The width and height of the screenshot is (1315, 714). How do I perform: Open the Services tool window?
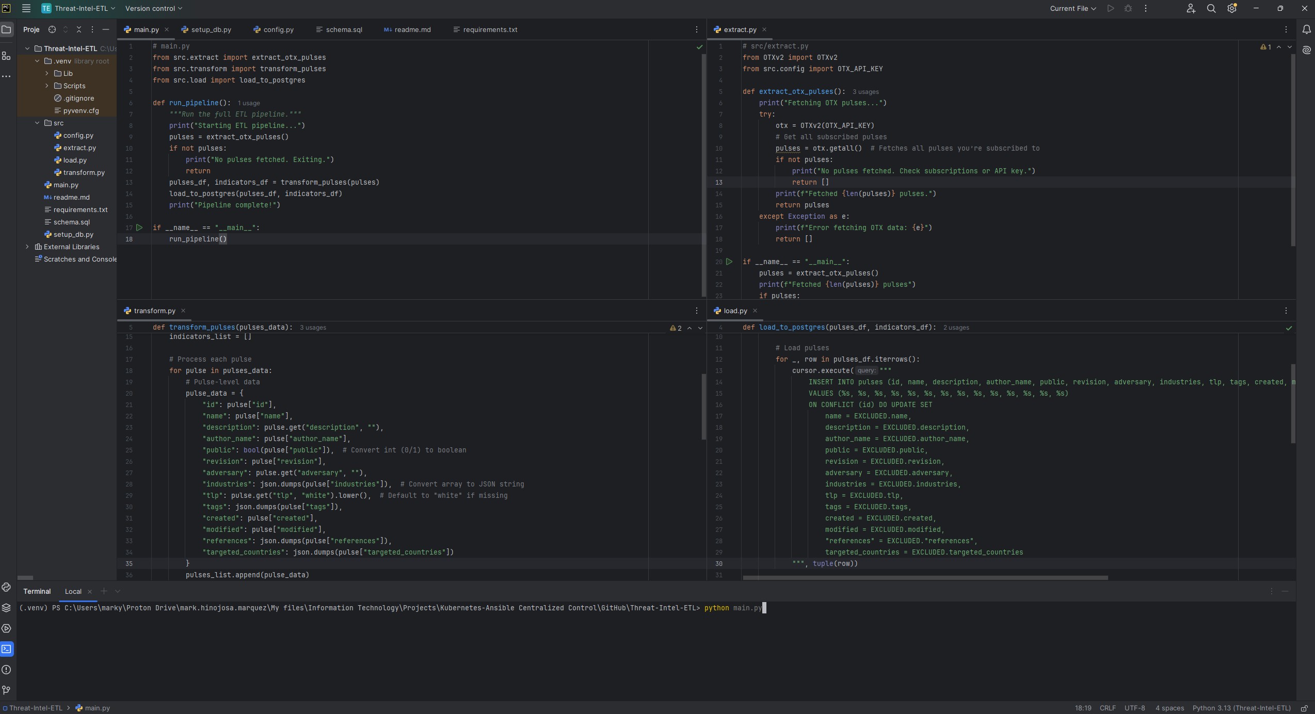[6, 628]
